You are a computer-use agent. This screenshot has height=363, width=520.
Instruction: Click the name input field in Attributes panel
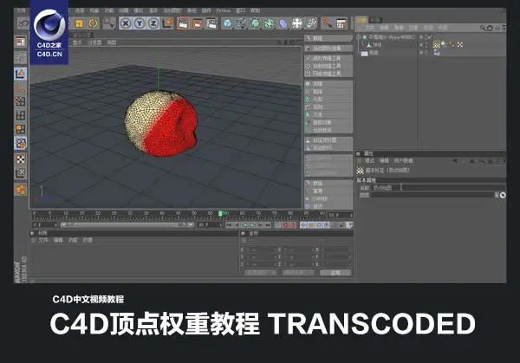[439, 188]
